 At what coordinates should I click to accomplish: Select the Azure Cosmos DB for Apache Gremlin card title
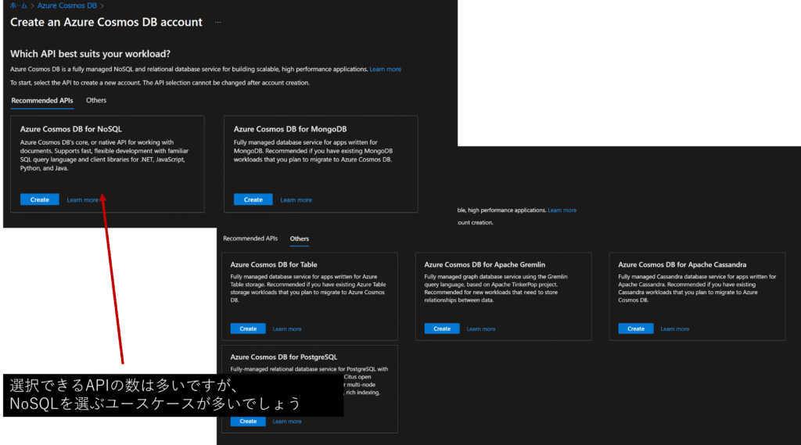pyautogui.click(x=484, y=264)
